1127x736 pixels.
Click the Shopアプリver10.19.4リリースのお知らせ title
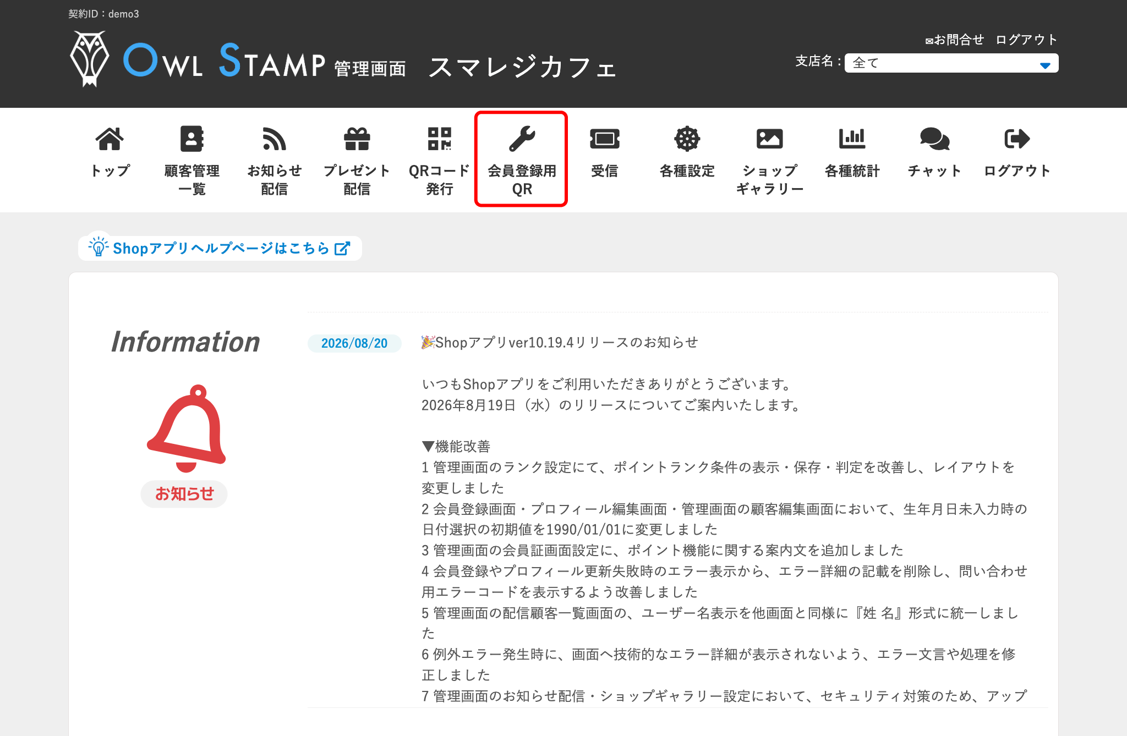click(560, 342)
